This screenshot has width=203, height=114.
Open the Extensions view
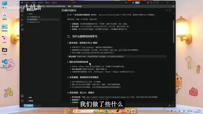click(x=22, y=29)
